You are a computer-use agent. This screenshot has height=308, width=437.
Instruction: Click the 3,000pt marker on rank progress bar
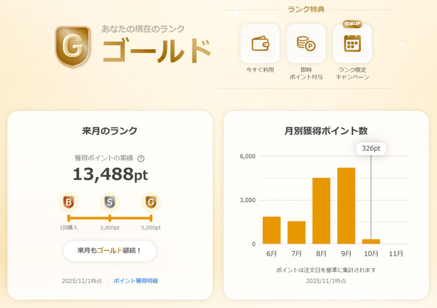[x=110, y=218]
